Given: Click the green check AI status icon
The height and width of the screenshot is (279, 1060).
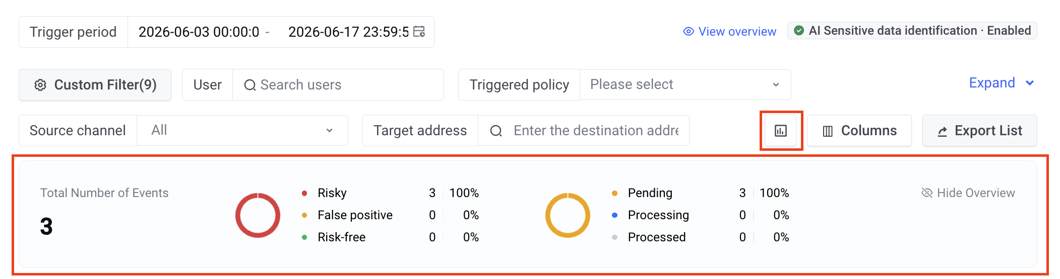Looking at the screenshot, I should point(799,31).
